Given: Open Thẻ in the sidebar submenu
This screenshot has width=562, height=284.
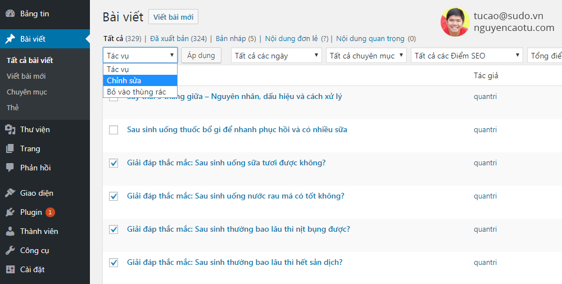Looking at the screenshot, I should pyautogui.click(x=12, y=107).
